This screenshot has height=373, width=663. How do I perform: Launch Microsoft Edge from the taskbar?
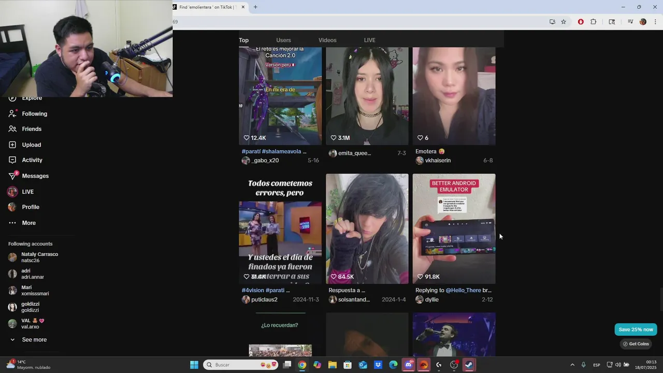click(x=393, y=365)
